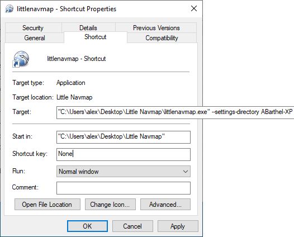This screenshot has height=237, width=294.
Task: Select the Shortcut tab
Action: pos(96,37)
